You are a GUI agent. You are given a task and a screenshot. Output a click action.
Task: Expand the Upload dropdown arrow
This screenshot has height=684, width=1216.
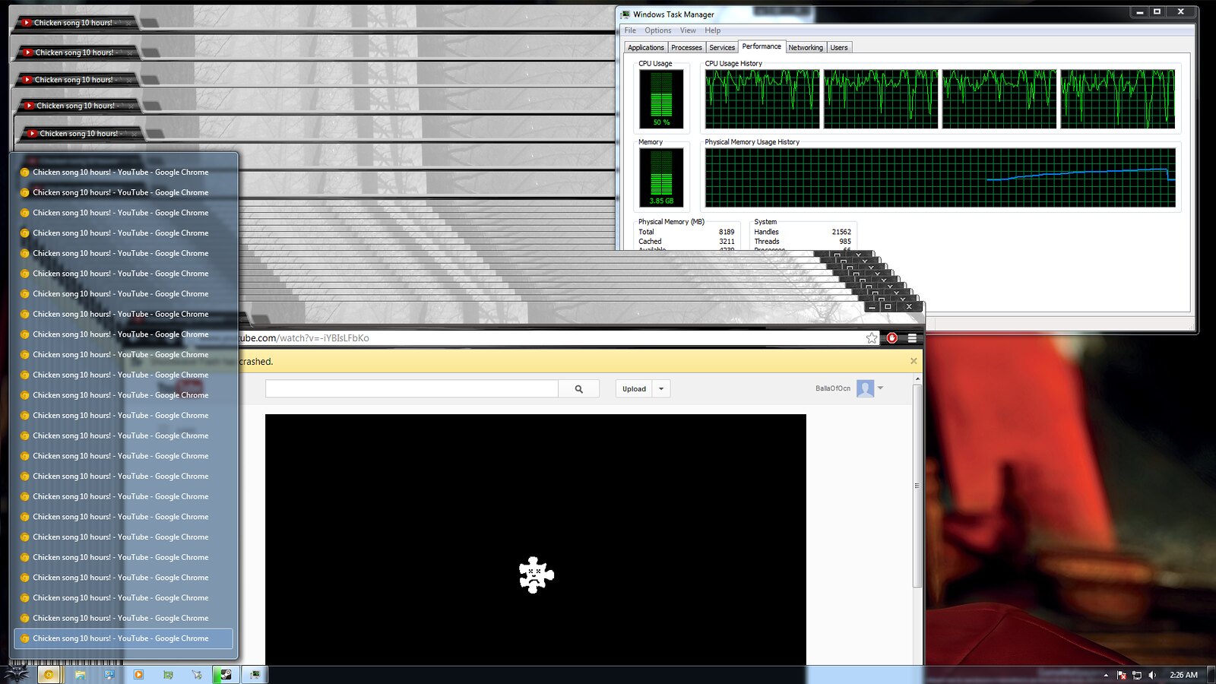click(x=661, y=389)
